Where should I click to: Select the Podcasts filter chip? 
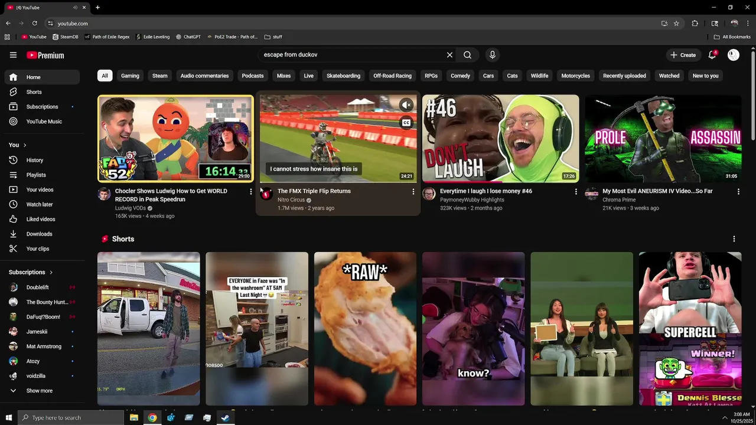pos(253,76)
